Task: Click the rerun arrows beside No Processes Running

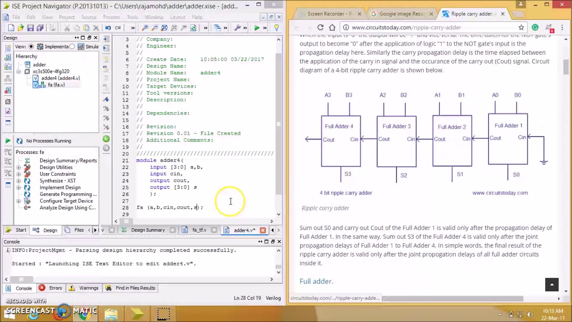Action: 19,141
